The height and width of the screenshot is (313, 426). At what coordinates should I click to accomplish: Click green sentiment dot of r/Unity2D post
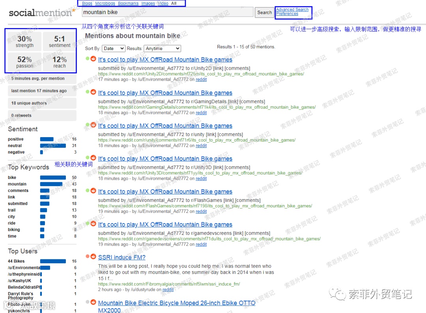(88, 58)
